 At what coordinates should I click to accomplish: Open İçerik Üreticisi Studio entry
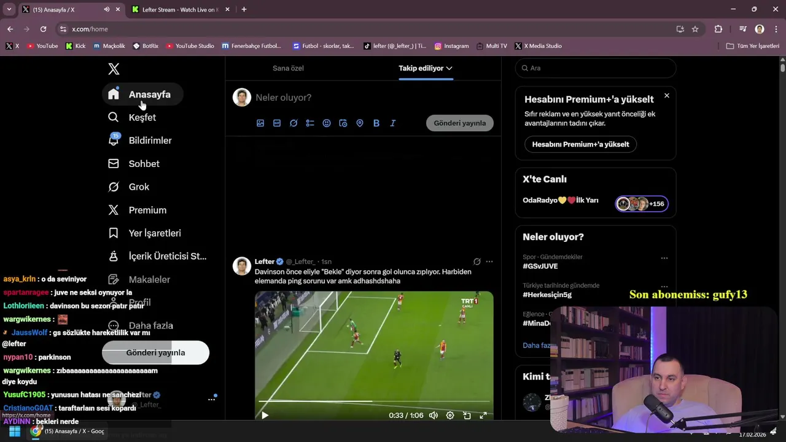pos(158,256)
